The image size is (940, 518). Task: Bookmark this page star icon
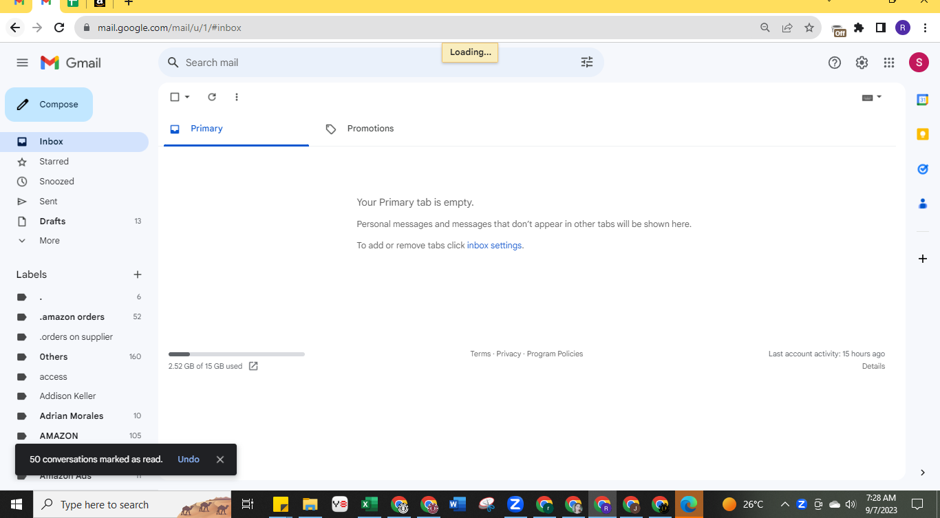point(809,28)
